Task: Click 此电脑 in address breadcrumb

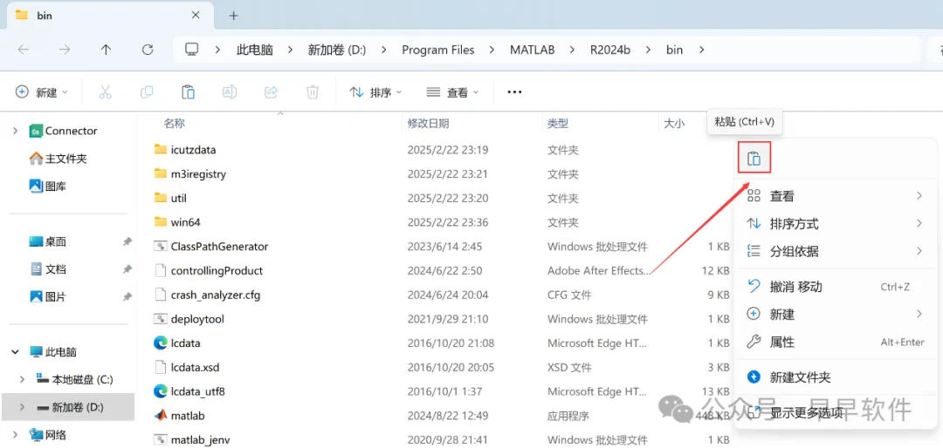Action: coord(255,50)
